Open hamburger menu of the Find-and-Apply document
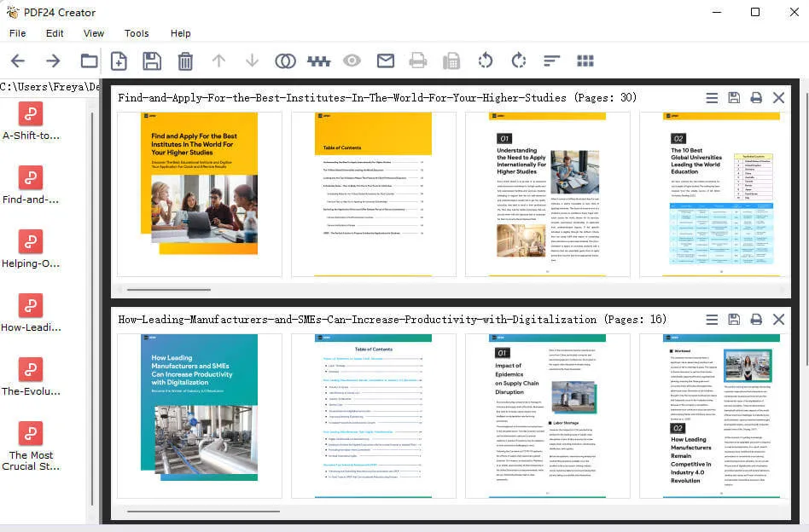 (712, 98)
